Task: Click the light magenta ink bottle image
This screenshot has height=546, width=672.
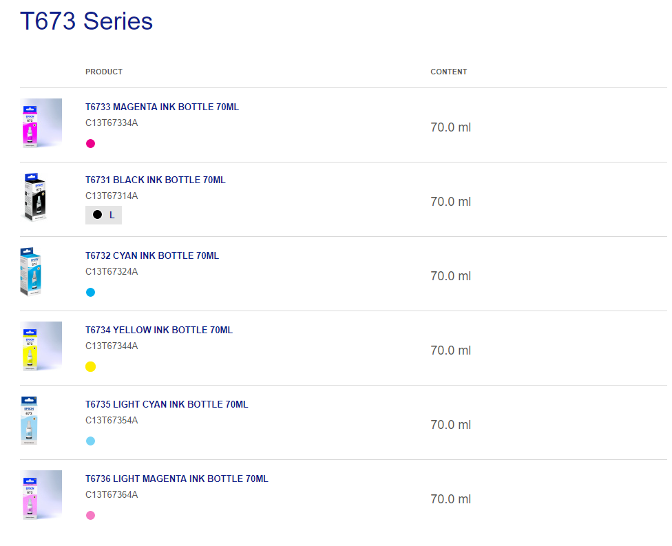Action: tap(41, 495)
